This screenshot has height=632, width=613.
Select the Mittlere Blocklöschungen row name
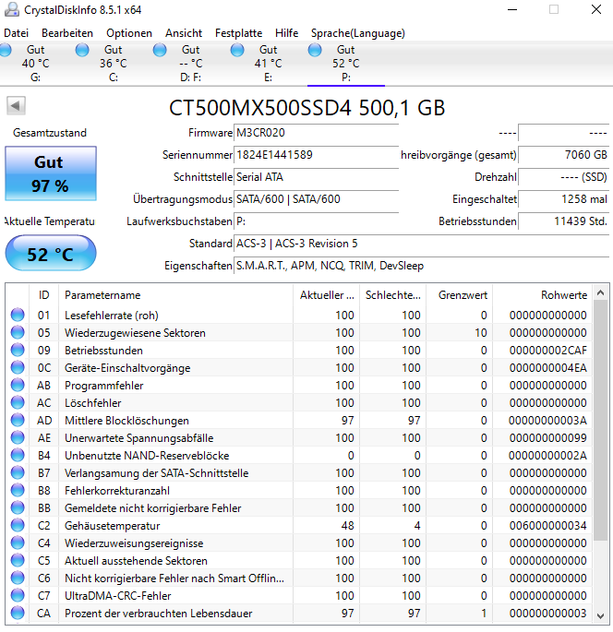tap(126, 421)
